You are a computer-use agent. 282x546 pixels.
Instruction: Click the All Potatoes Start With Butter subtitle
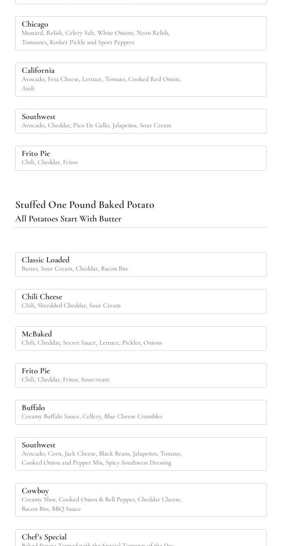click(x=68, y=219)
